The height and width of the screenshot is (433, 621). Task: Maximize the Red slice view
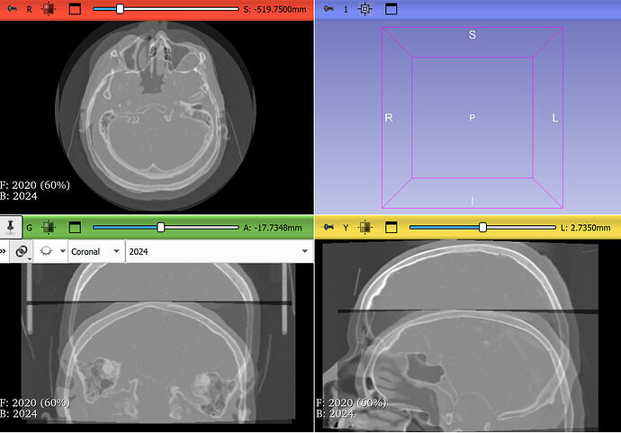pyautogui.click(x=75, y=9)
